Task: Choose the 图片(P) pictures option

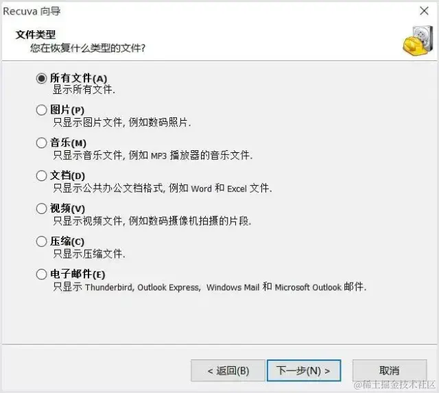Action: 41,110
